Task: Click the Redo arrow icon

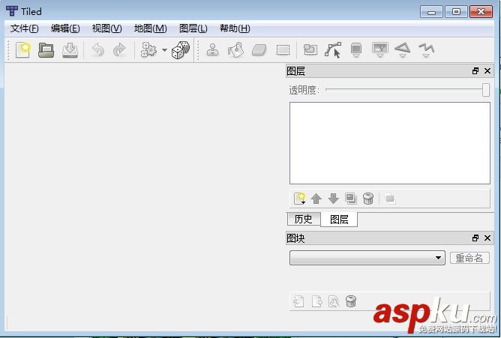Action: click(x=119, y=50)
